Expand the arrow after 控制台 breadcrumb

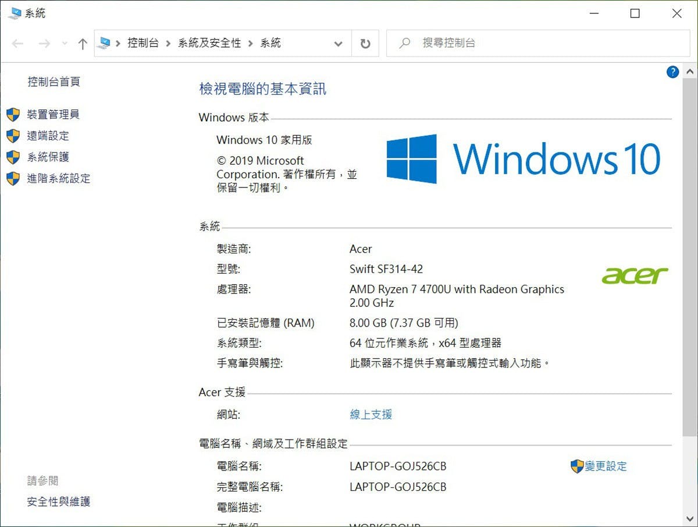[168, 44]
